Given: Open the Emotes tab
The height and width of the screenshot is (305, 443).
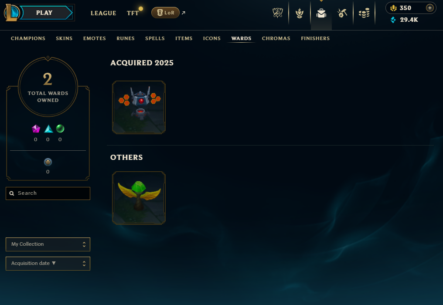Looking at the screenshot, I should (94, 38).
